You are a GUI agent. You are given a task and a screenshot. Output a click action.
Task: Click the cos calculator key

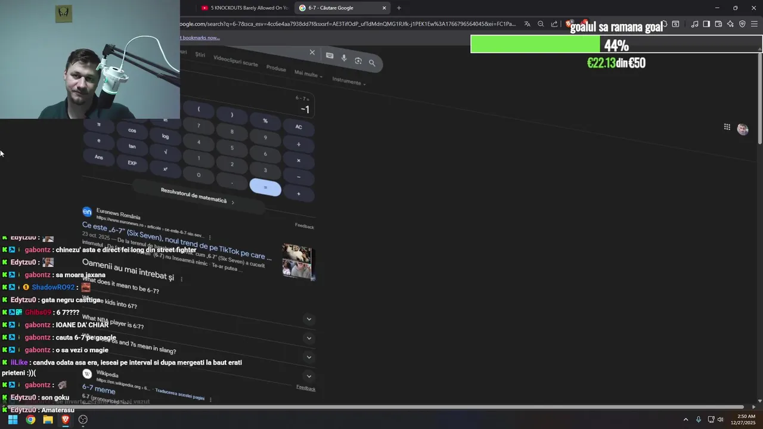click(132, 130)
